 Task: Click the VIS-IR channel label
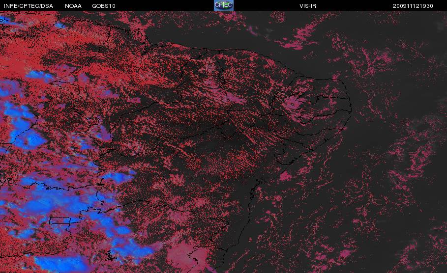308,6
